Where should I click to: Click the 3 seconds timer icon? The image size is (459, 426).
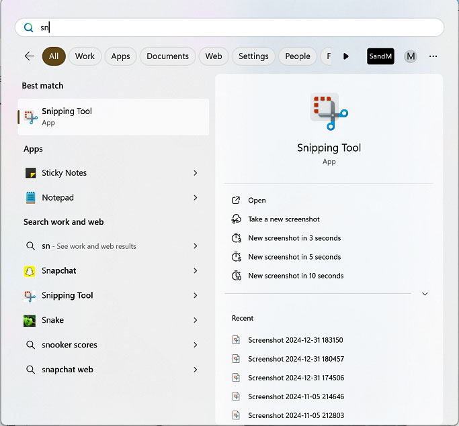(x=237, y=238)
